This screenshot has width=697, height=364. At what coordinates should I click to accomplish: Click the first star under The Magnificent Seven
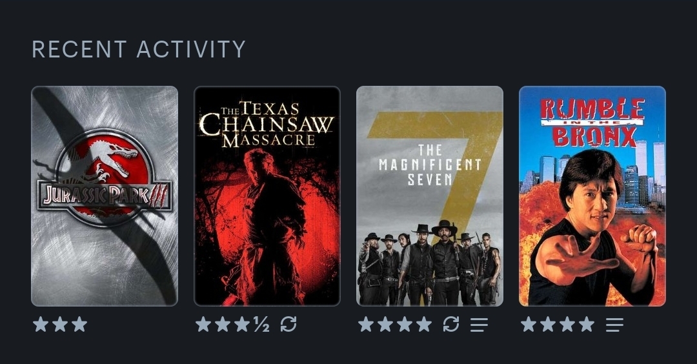[366, 324]
